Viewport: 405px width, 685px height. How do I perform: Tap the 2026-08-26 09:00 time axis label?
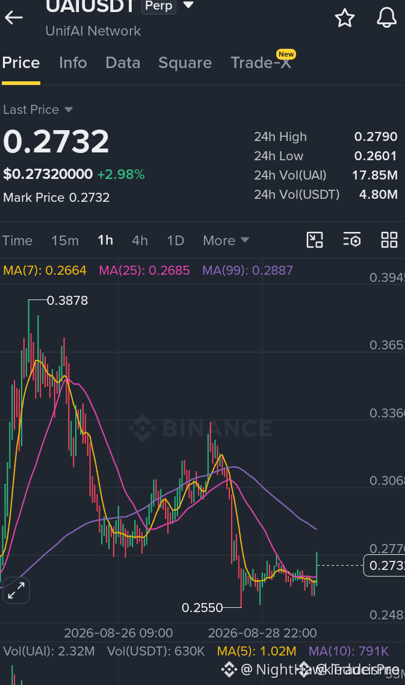pyautogui.click(x=119, y=633)
